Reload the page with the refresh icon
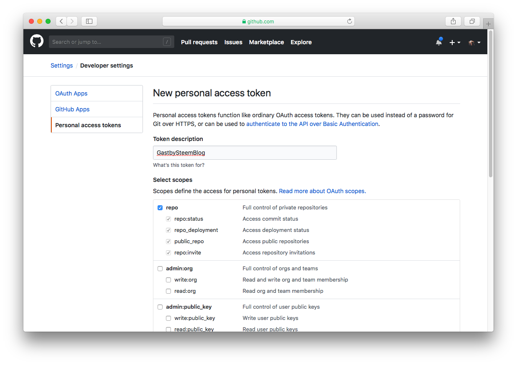 pyautogui.click(x=349, y=21)
